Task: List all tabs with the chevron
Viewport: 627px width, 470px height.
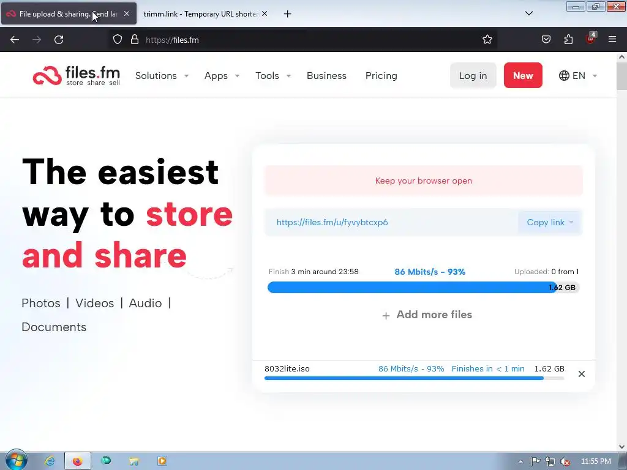Action: tap(528, 13)
